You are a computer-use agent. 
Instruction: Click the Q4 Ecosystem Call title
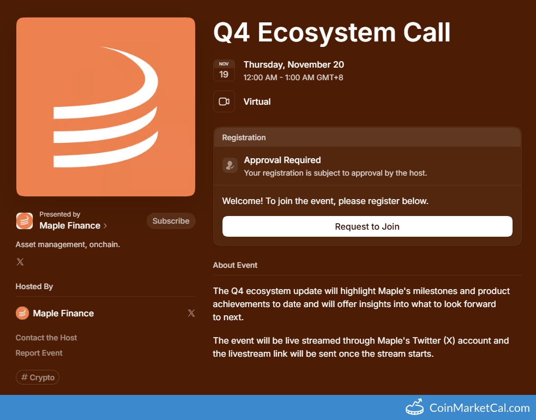click(332, 33)
